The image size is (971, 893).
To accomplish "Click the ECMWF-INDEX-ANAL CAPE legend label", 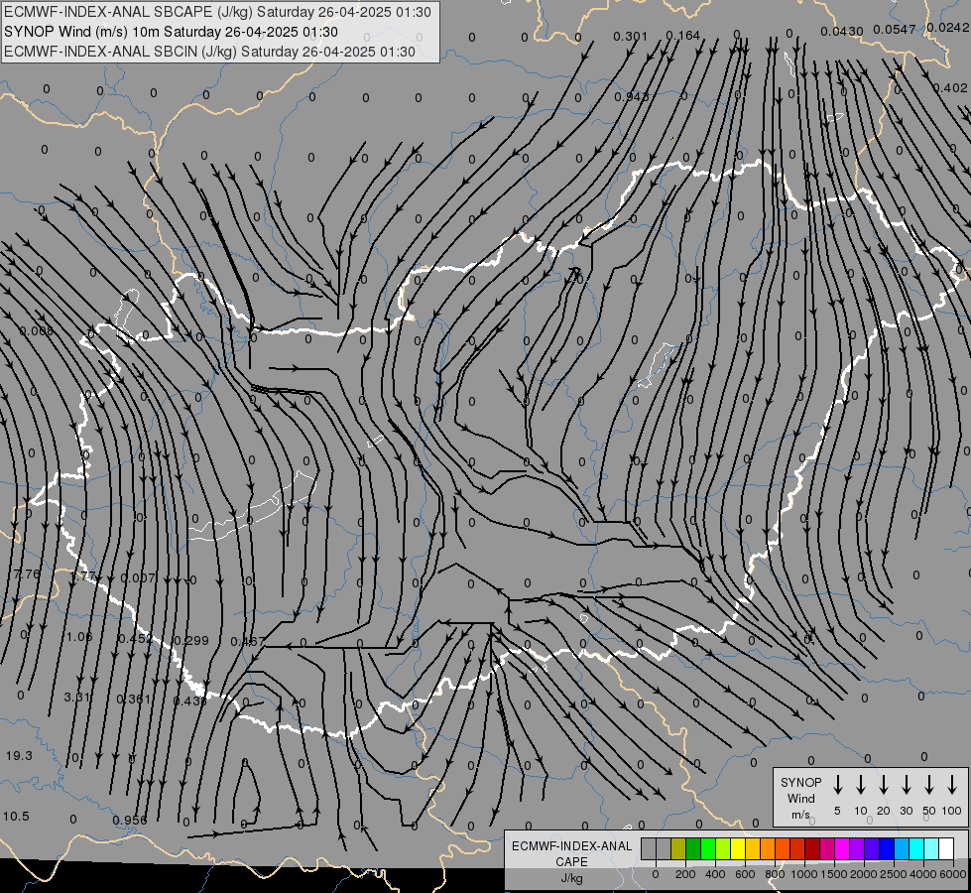I will [x=571, y=861].
